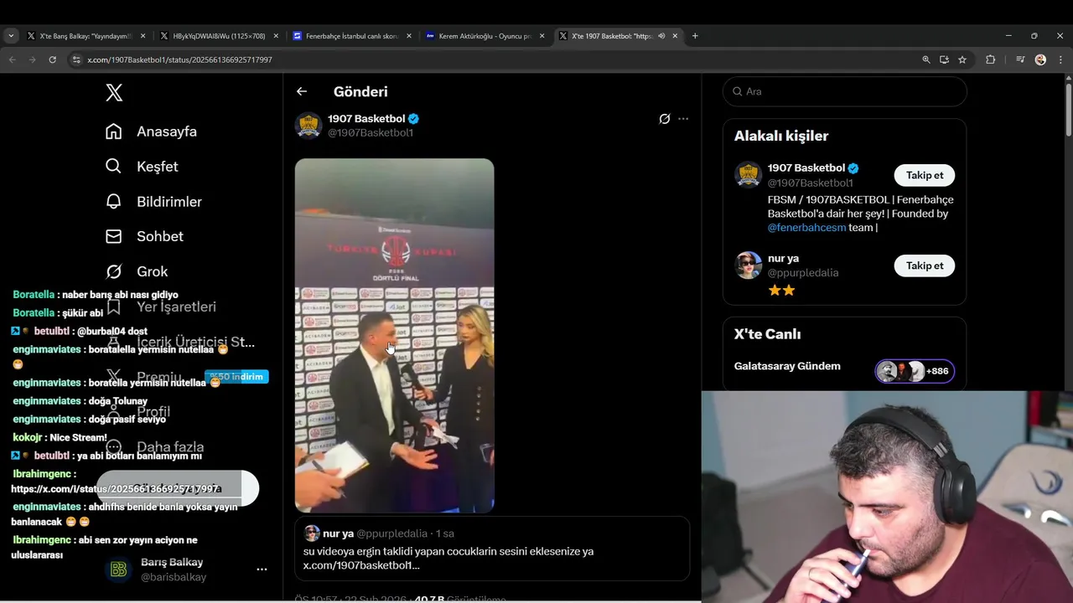The height and width of the screenshot is (603, 1073).
Task: Switch to the X'te Barış Balkay tab
Action: 86,36
